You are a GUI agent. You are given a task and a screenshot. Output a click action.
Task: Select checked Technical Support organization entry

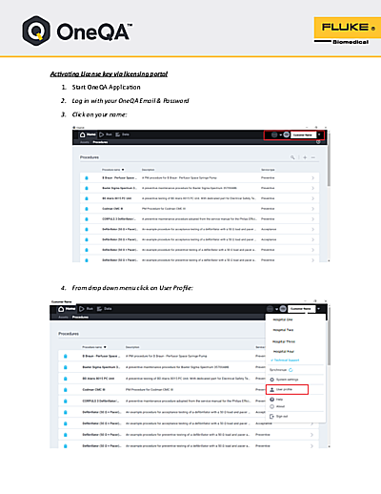[x=285, y=360]
